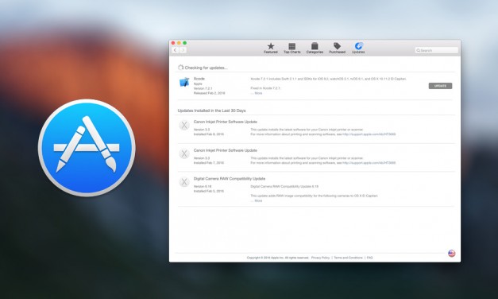Open the Purchased tab
This screenshot has height=299, width=498.
[337, 48]
